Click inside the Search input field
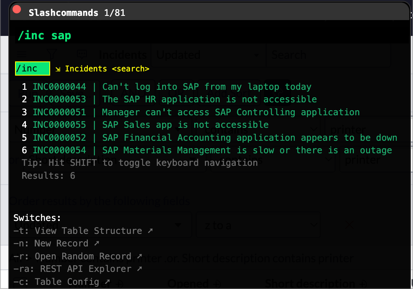413x289 pixels. click(x=329, y=55)
